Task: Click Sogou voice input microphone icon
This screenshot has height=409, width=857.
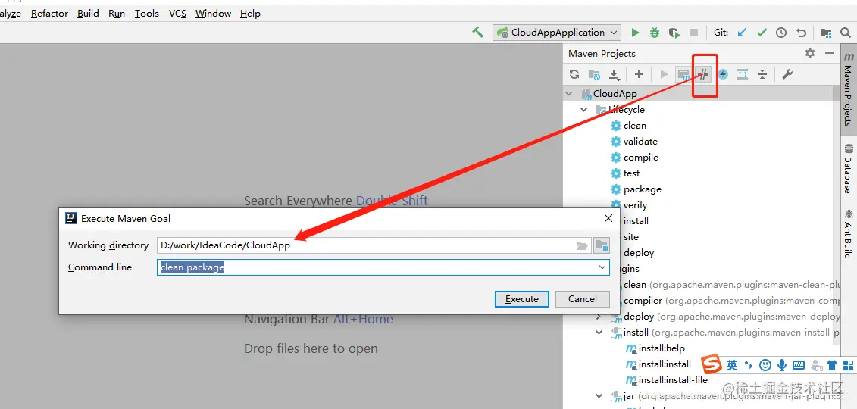Action: click(782, 365)
